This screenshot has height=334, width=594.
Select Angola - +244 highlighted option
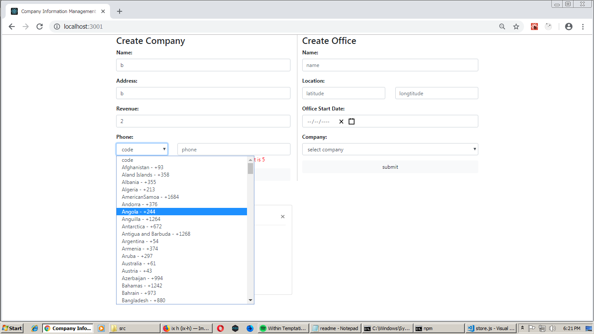tap(182, 212)
